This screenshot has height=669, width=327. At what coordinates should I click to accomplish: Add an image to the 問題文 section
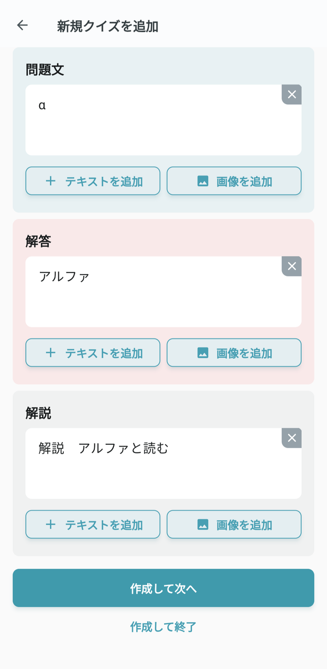(234, 181)
